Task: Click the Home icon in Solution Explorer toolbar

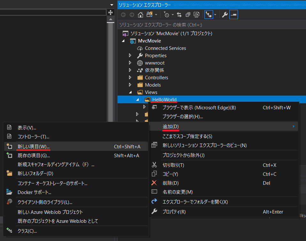Action: (x=140, y=15)
